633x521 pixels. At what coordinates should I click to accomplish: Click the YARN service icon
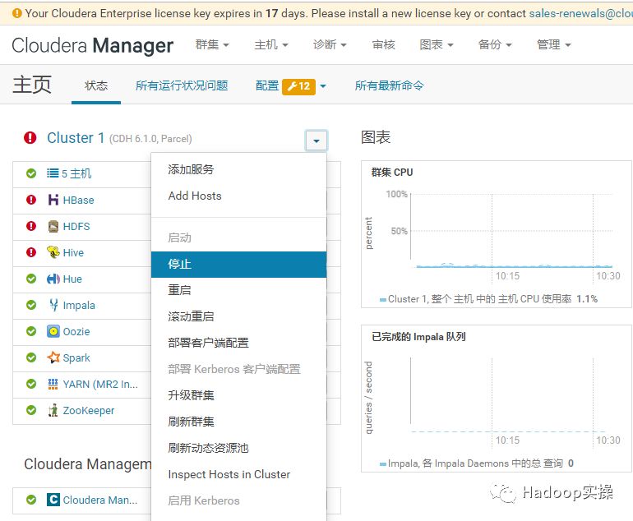[53, 384]
